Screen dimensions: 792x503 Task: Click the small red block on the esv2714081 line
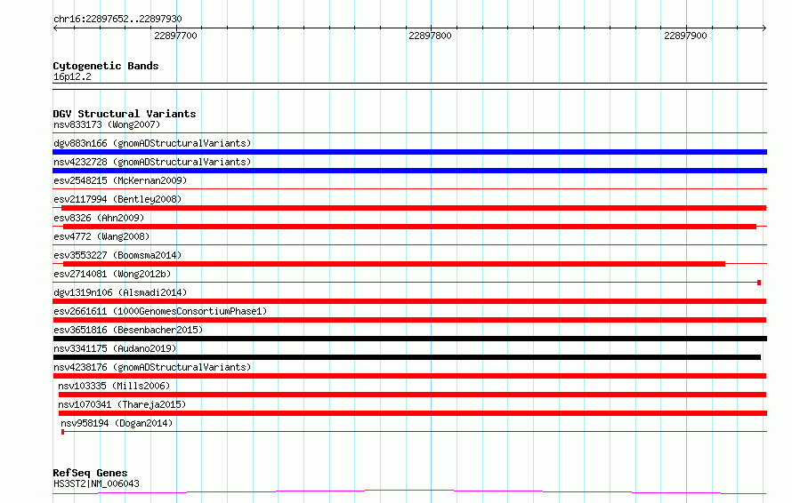(x=759, y=283)
